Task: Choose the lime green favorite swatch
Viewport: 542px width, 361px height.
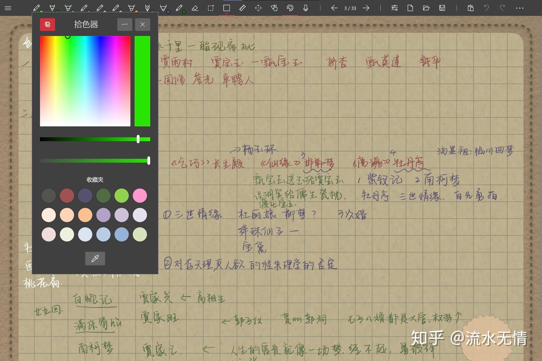Action: (122, 196)
